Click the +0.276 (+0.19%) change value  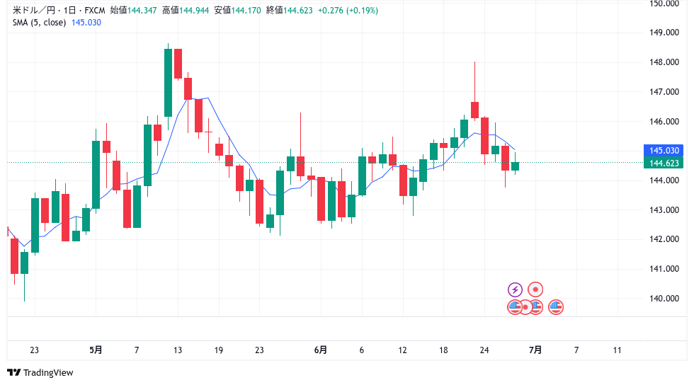pos(348,10)
